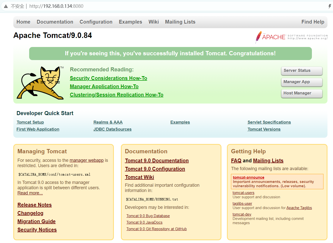
Task: Open Tomcat Versions link
Action: click(x=264, y=129)
